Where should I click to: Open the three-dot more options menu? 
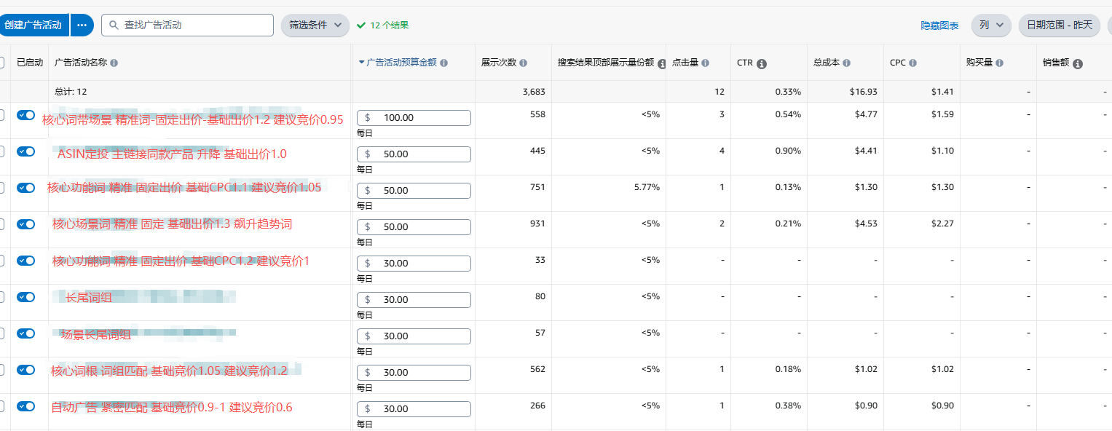(82, 25)
